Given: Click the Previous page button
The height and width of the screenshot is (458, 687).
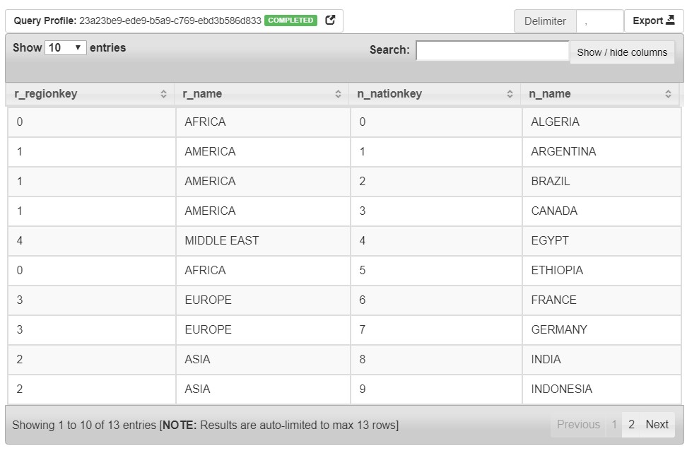Looking at the screenshot, I should tap(578, 424).
